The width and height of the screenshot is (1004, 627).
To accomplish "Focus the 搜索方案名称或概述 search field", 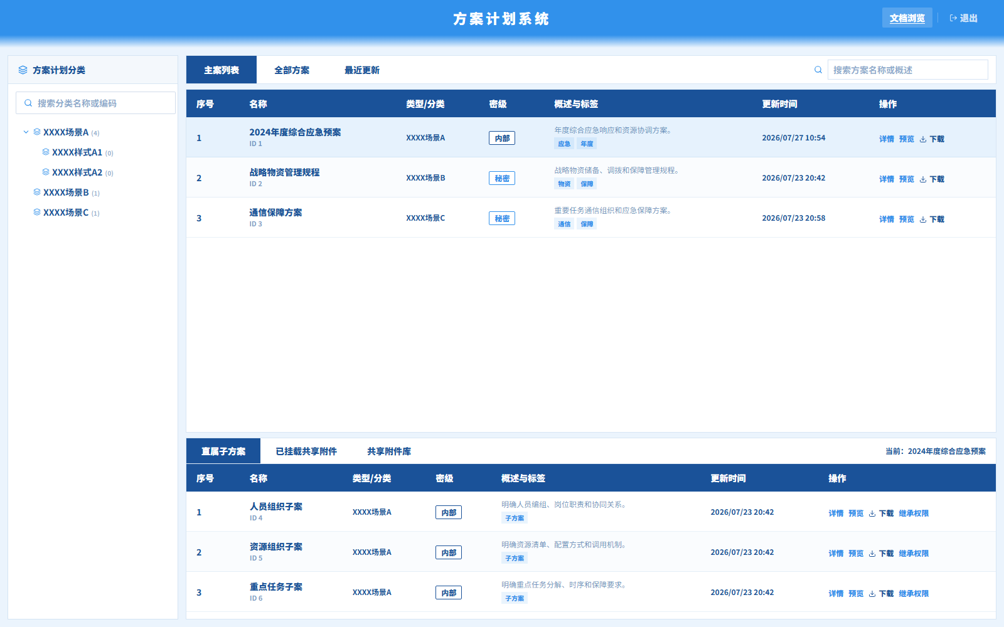I will pos(907,70).
